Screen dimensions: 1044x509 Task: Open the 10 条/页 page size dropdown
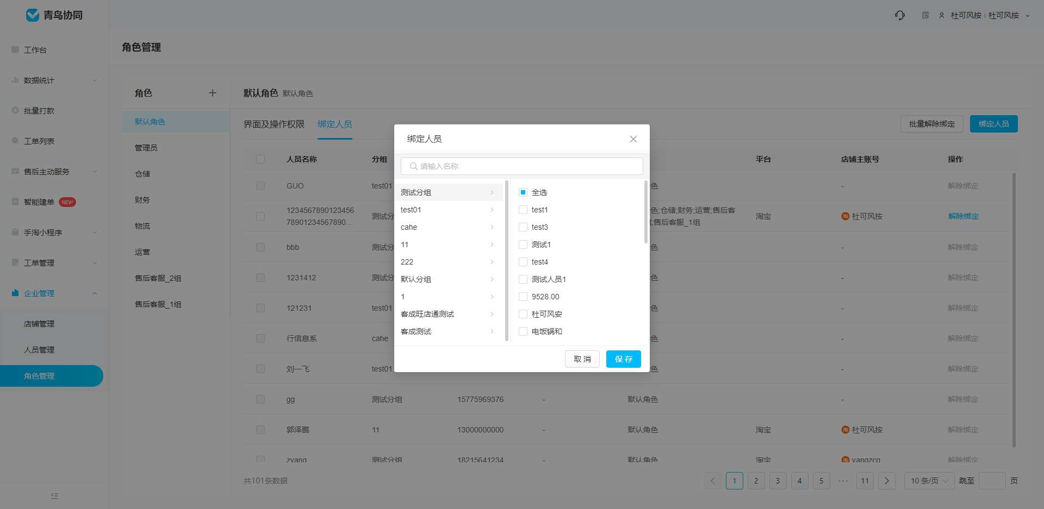[929, 481]
